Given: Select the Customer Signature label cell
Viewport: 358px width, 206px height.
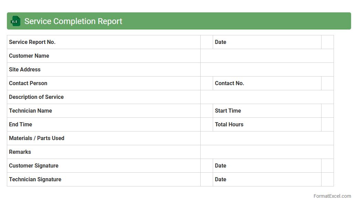Looking at the screenshot, I should coord(103,165).
